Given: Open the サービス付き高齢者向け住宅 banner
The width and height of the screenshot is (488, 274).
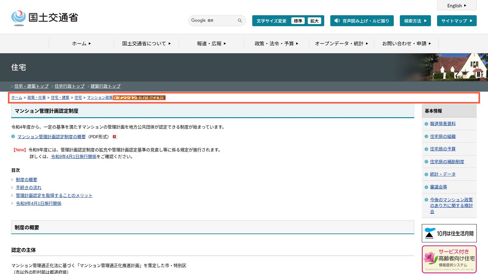Looking at the screenshot, I should tap(449, 259).
